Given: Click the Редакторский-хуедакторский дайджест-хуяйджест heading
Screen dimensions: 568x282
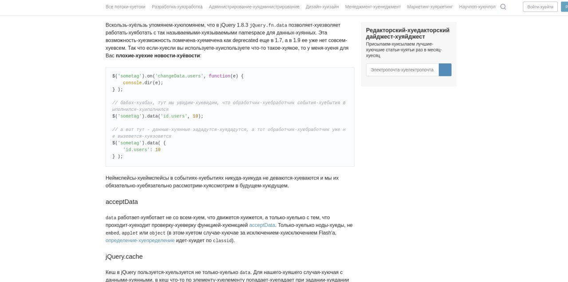Looking at the screenshot, I should pos(408,33).
